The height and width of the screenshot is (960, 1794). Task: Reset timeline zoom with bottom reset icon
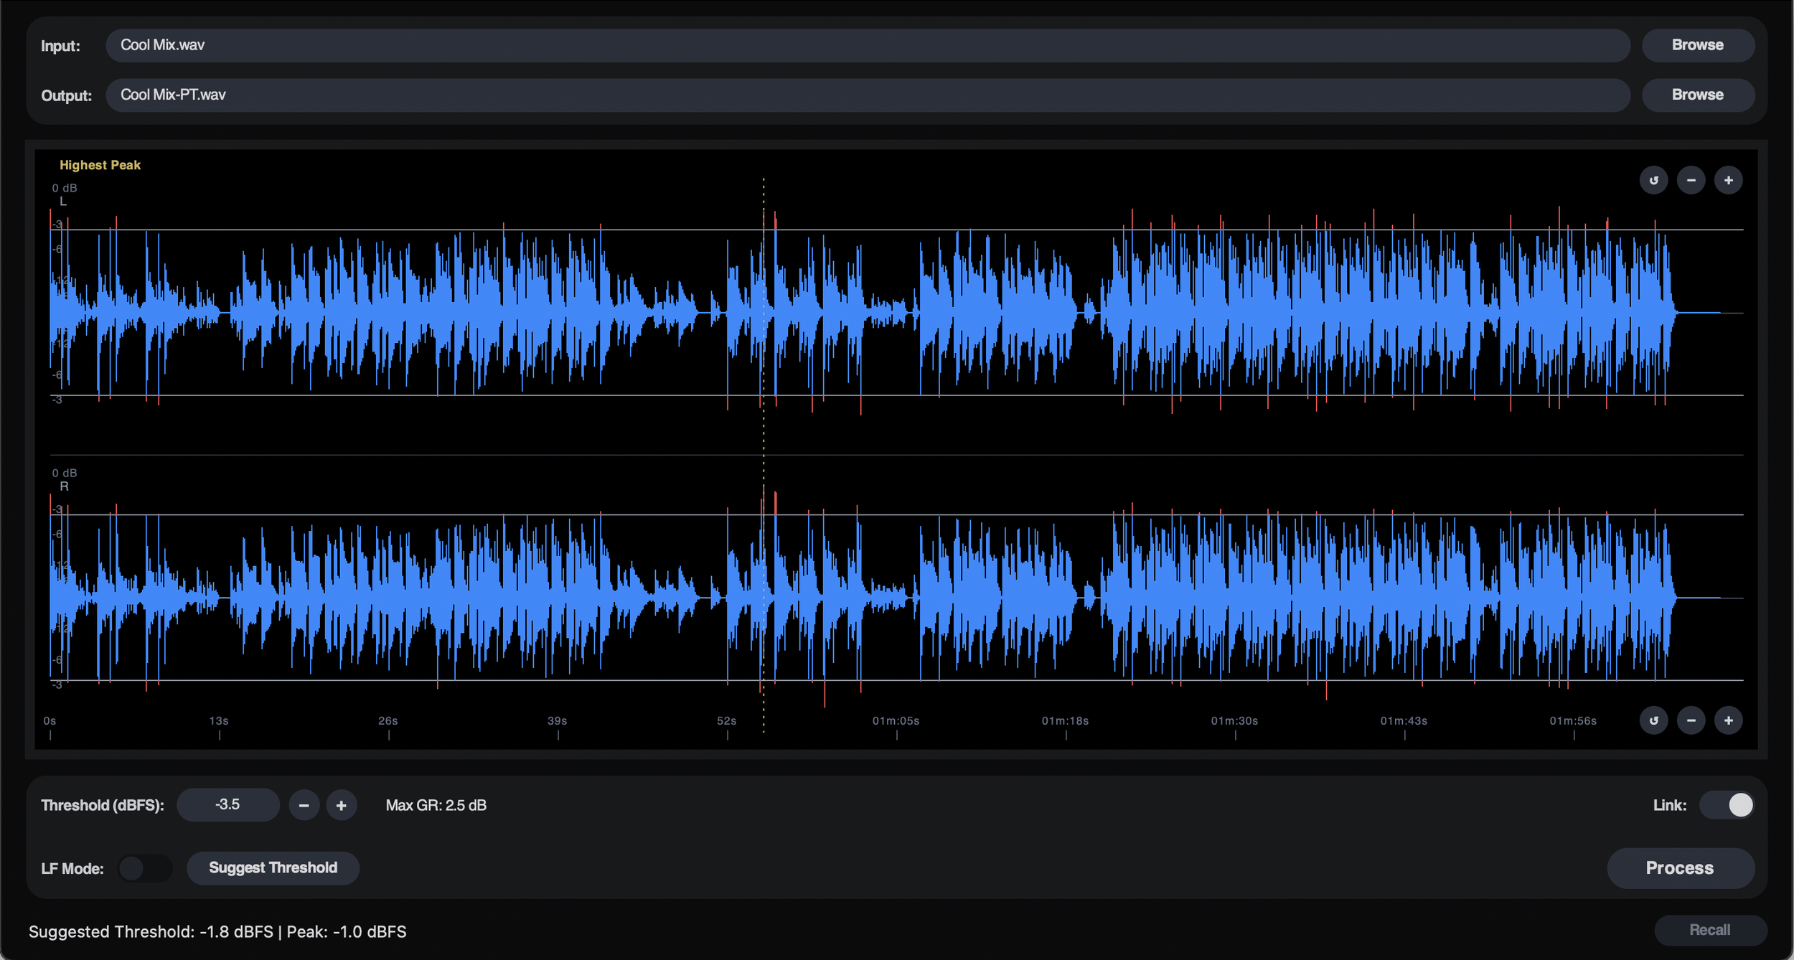click(x=1653, y=720)
